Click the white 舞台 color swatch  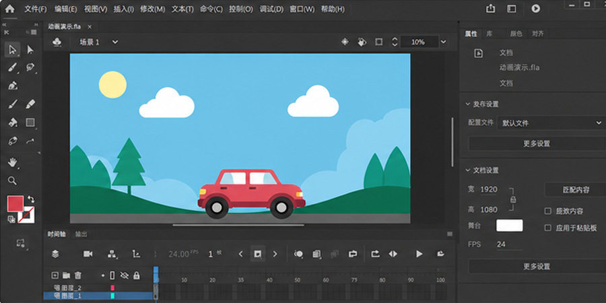[510, 226]
